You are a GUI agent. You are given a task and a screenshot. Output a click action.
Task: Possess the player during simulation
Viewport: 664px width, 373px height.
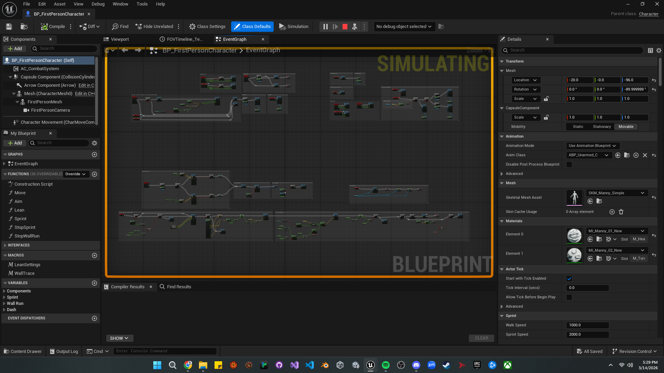point(354,27)
